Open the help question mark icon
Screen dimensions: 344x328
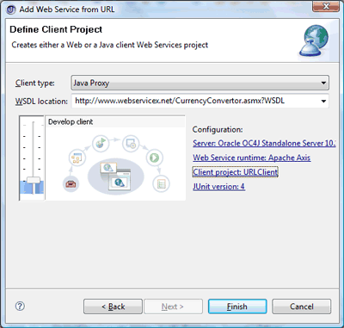coord(20,306)
